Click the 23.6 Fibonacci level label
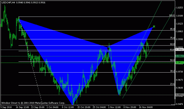The image size is (184, 109). (172, 84)
